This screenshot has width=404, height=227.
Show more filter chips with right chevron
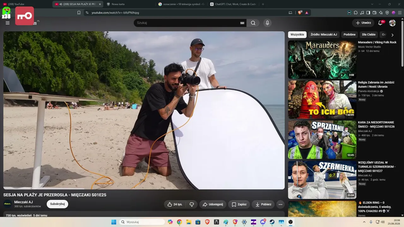(x=392, y=35)
